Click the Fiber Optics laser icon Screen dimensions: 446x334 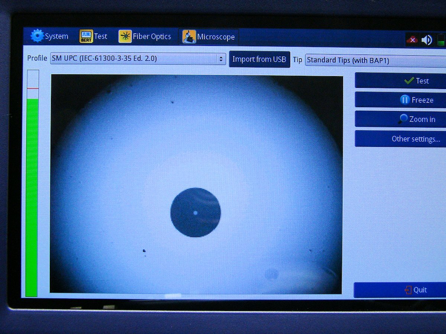pos(125,36)
